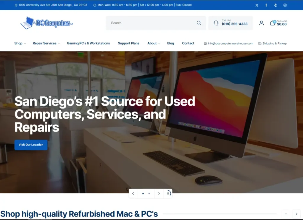Expand the Repair Services dropdown
This screenshot has height=220, width=303.
(46, 43)
